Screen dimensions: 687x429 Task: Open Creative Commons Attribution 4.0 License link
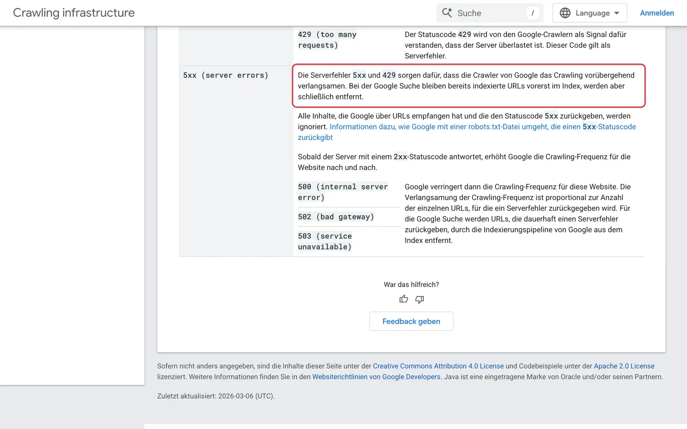click(x=438, y=366)
